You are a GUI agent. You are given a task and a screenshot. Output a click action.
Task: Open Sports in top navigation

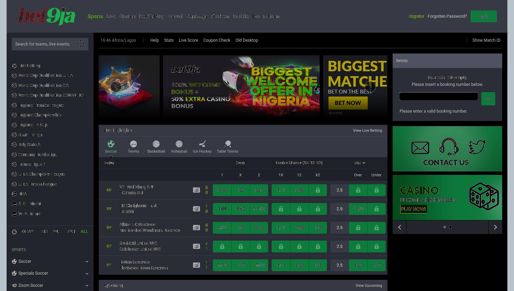95,16
